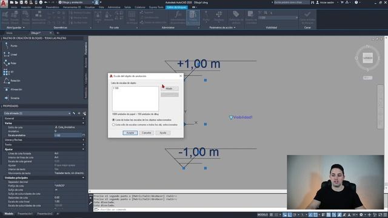This screenshot has height=218, width=388.
Task: Switch to the Modelo layout tab
Action: click(9, 214)
